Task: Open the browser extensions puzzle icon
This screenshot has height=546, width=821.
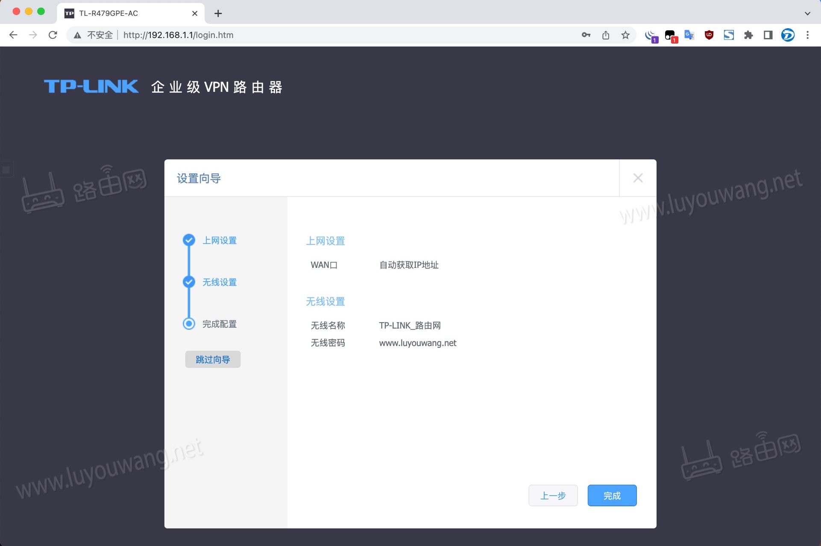Action: [x=748, y=35]
